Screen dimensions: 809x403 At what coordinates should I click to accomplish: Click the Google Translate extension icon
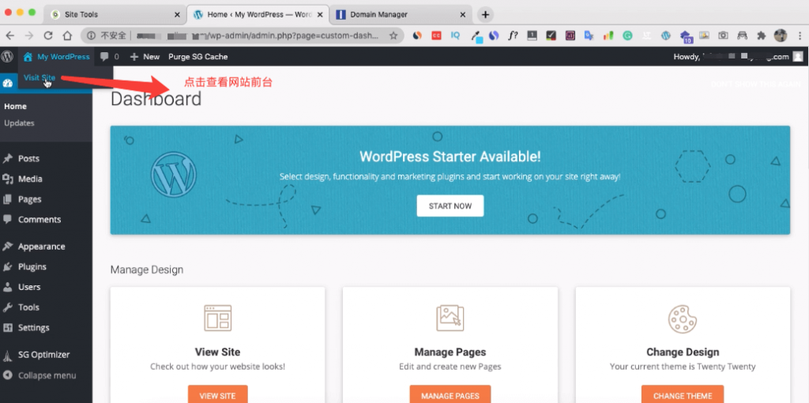589,36
